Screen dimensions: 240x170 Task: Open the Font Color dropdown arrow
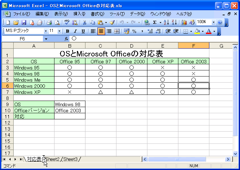(214, 31)
